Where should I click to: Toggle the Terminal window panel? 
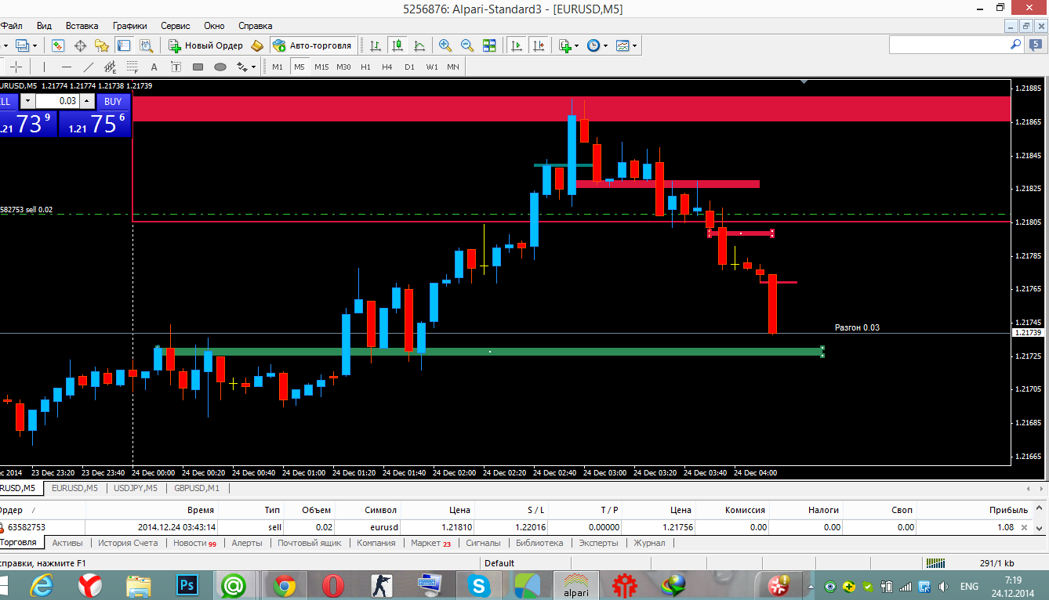pos(124,45)
